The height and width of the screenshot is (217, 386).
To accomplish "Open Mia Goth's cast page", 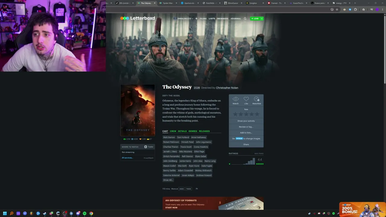I will pyautogui.click(x=182, y=166).
